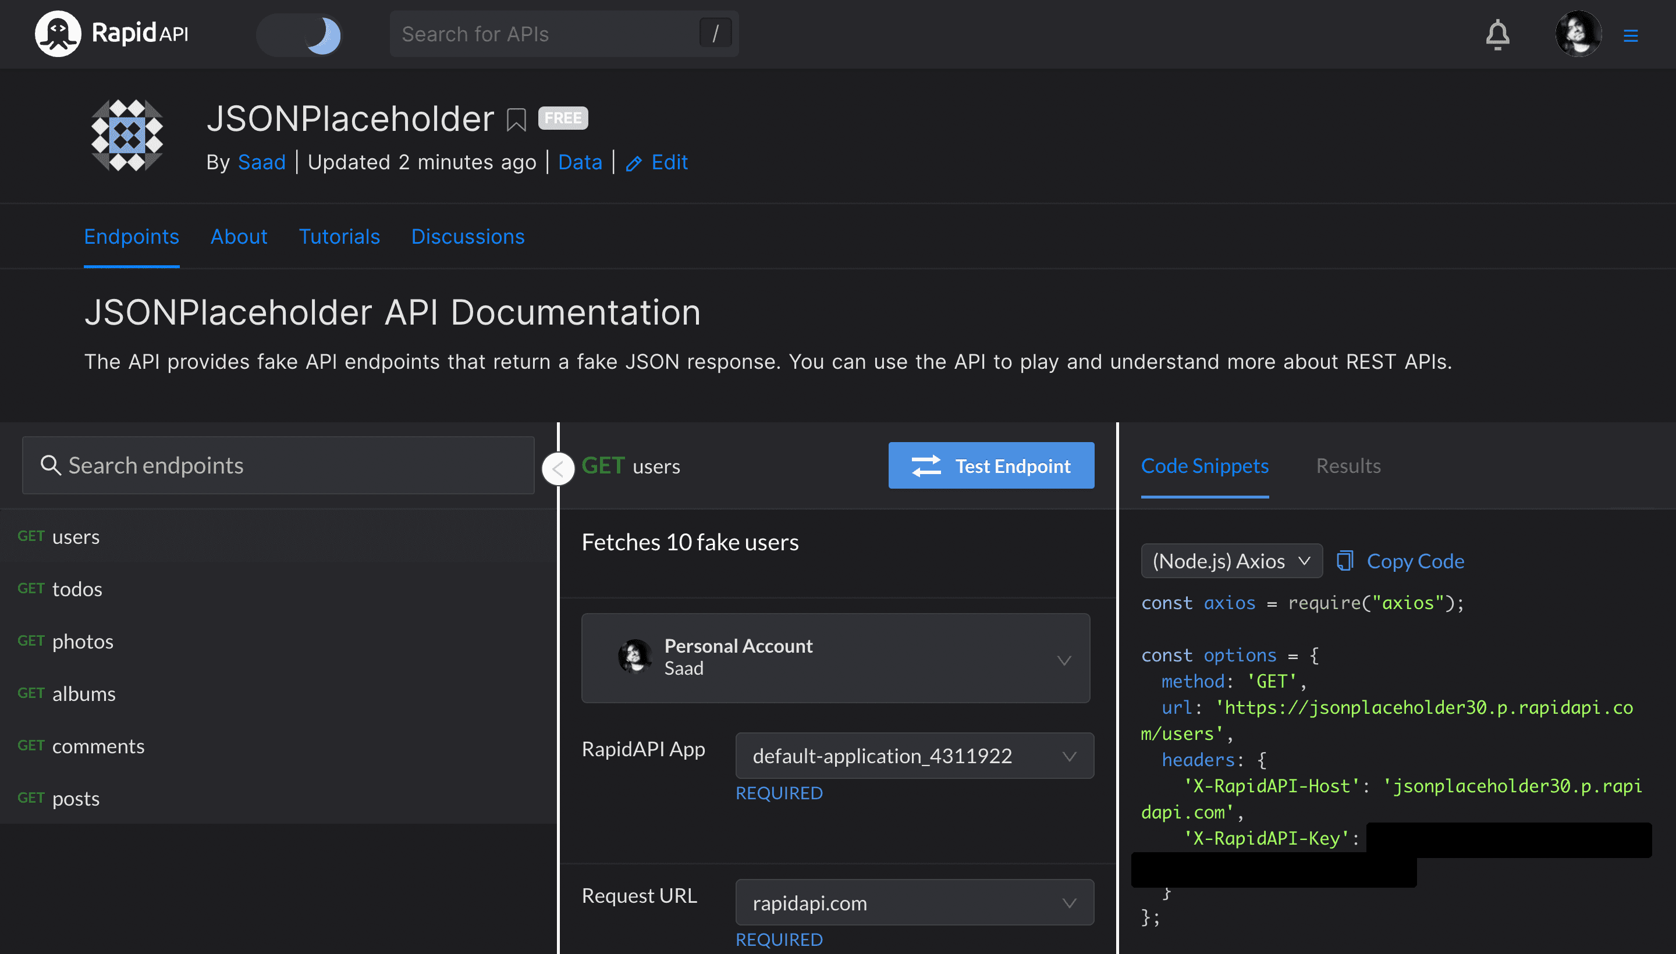Click the search endpoints input field
This screenshot has height=954, width=1676.
[276, 464]
